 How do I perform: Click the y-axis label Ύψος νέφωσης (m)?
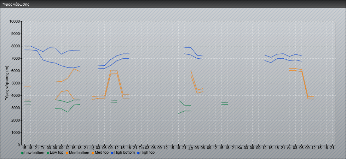point(7,83)
